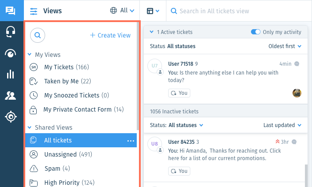Click the Create View link
The height and width of the screenshot is (187, 312).
(110, 35)
